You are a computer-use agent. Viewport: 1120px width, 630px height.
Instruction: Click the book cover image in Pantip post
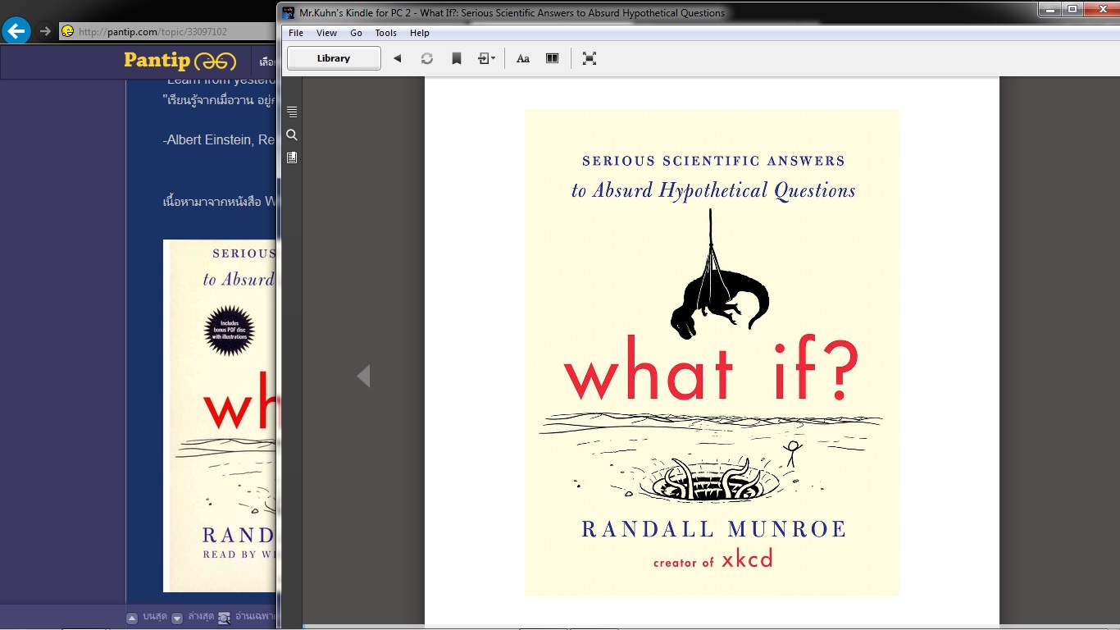click(220, 415)
